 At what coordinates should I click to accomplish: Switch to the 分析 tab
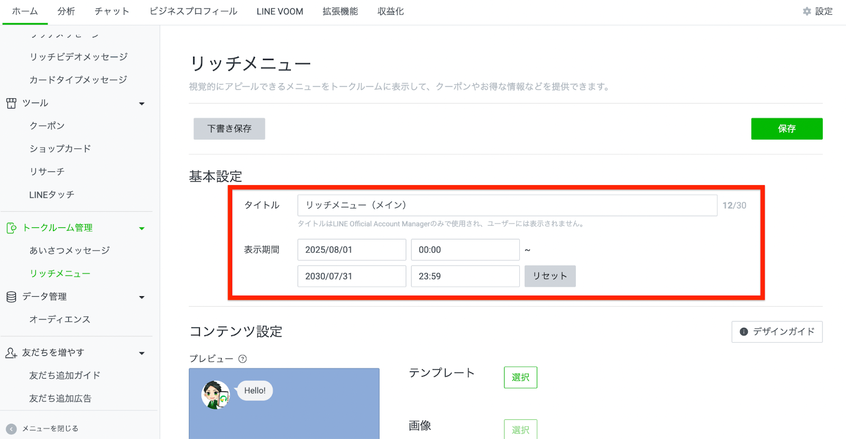66,11
